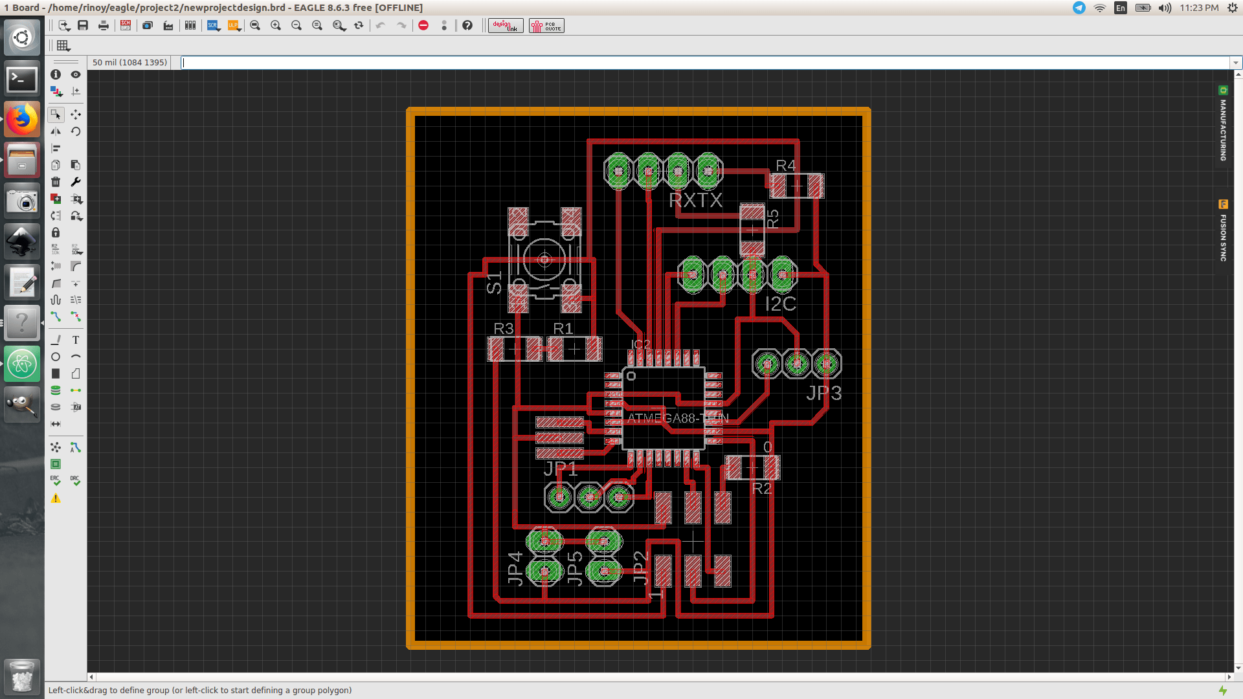Click the Redo arrow button

tap(401, 25)
